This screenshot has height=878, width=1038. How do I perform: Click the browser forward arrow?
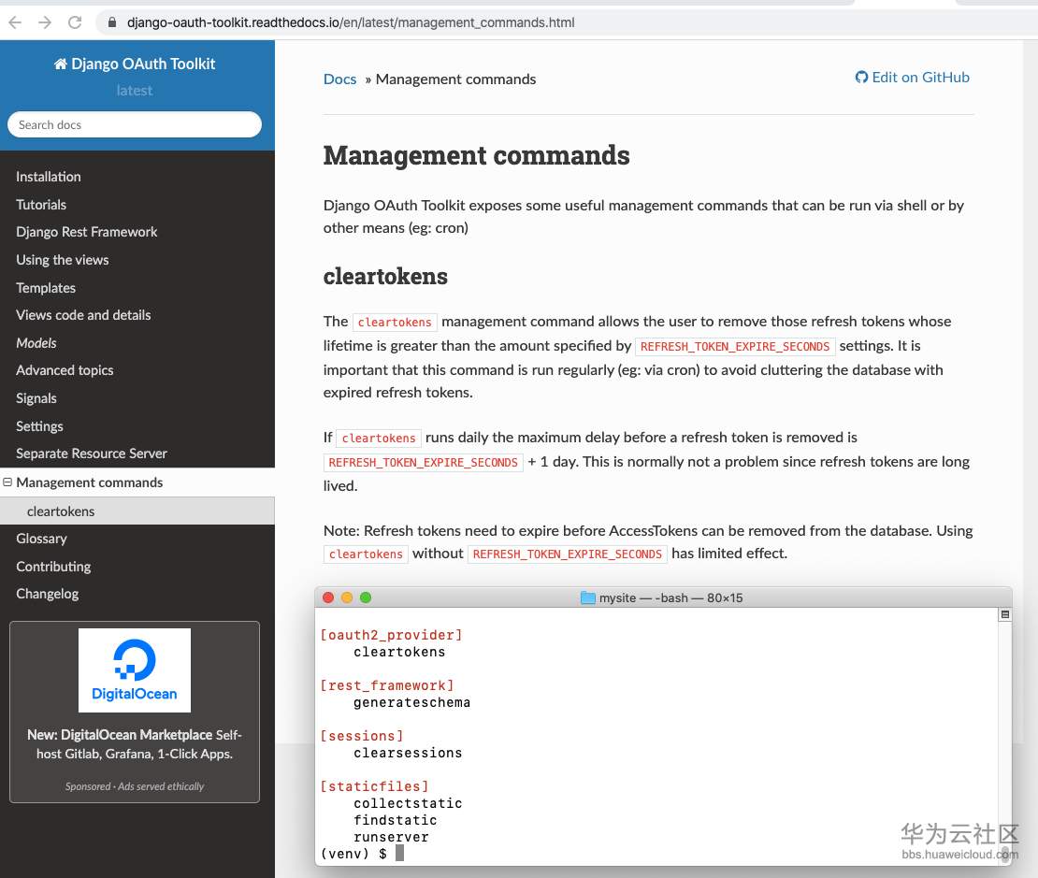click(x=45, y=22)
